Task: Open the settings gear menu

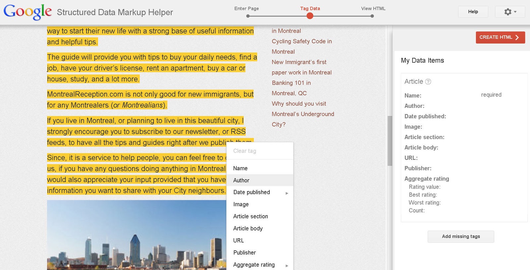Action: coord(510,12)
